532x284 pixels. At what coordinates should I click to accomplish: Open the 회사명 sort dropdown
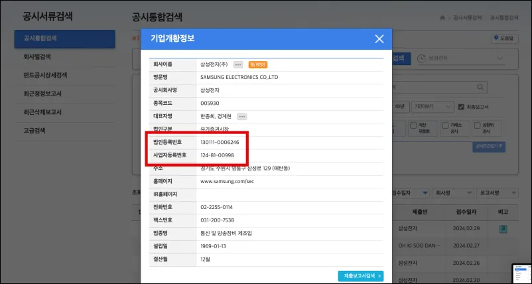click(x=452, y=193)
